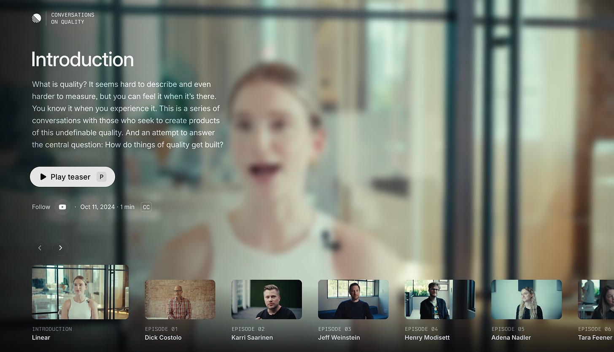Click the P shortcut key badge

click(x=101, y=177)
